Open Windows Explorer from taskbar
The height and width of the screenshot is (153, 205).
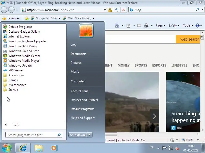coord(39,148)
